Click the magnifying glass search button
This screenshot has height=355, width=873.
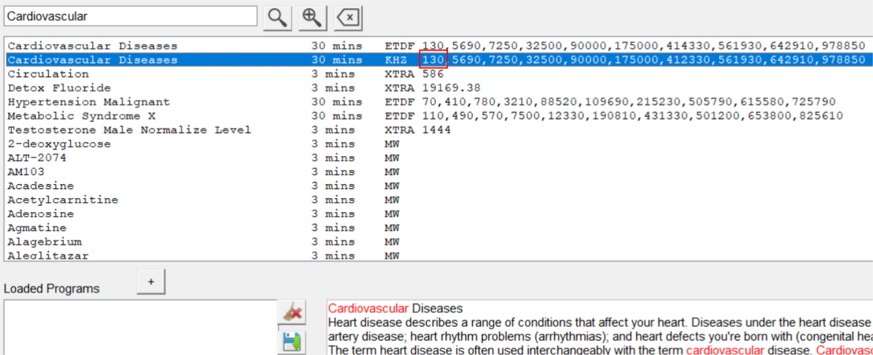click(278, 18)
